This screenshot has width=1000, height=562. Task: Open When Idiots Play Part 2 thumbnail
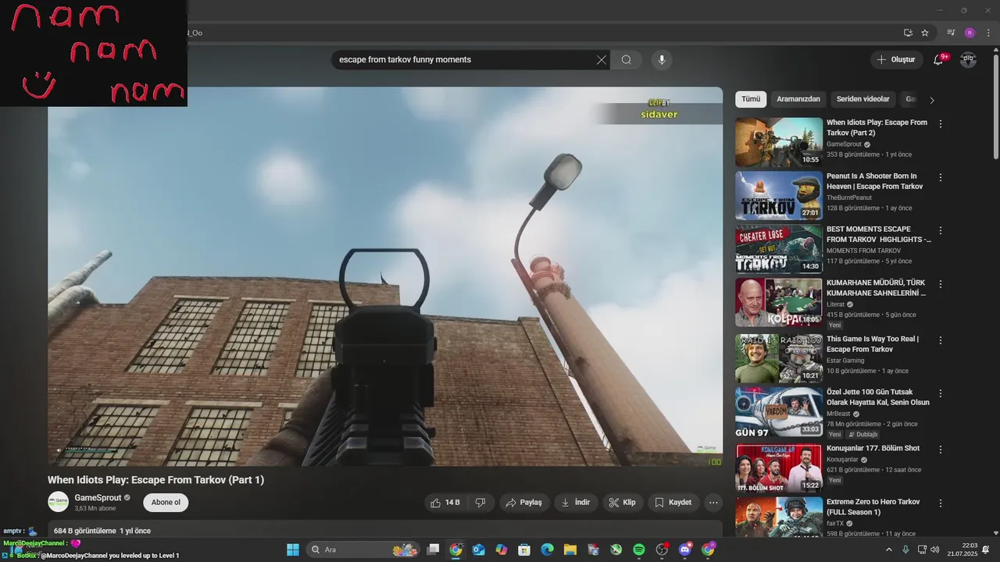pyautogui.click(x=779, y=142)
